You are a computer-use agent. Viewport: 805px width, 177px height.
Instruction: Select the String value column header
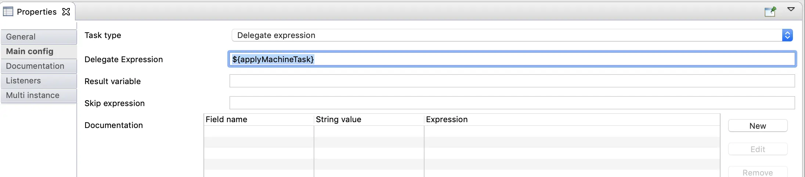pyautogui.click(x=369, y=120)
